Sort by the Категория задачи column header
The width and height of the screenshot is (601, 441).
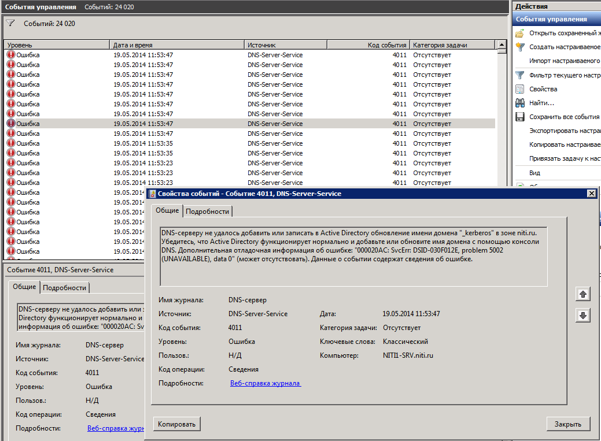click(453, 45)
